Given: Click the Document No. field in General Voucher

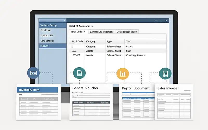Looking at the screenshot, I should 91,93.
